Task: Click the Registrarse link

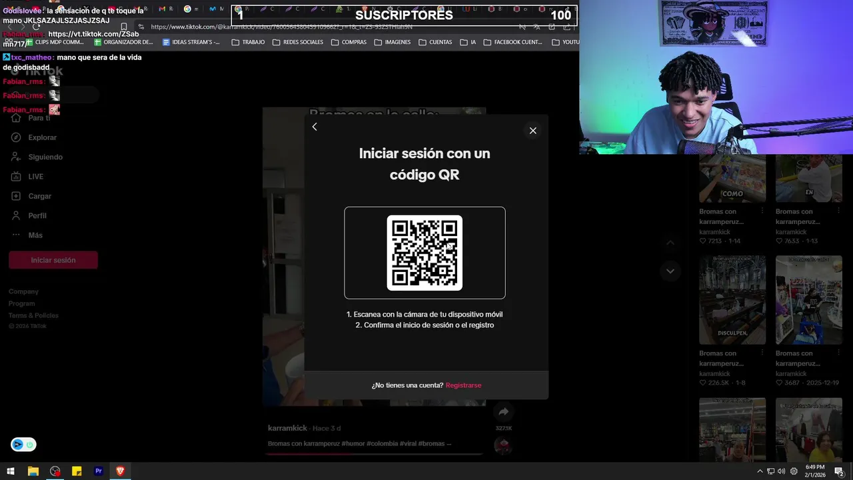Action: coord(463,385)
